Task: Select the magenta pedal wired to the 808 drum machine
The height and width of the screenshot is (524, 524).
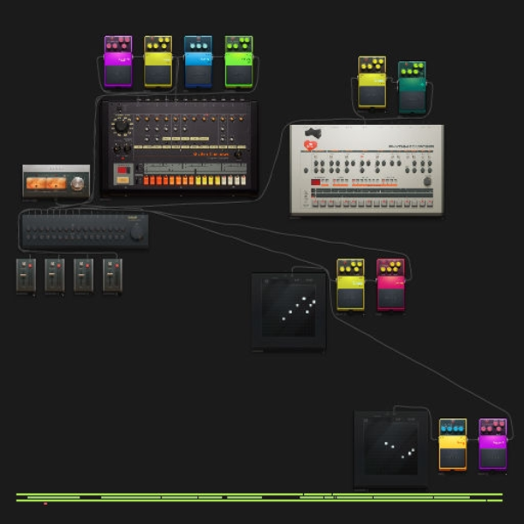Action: coord(118,61)
